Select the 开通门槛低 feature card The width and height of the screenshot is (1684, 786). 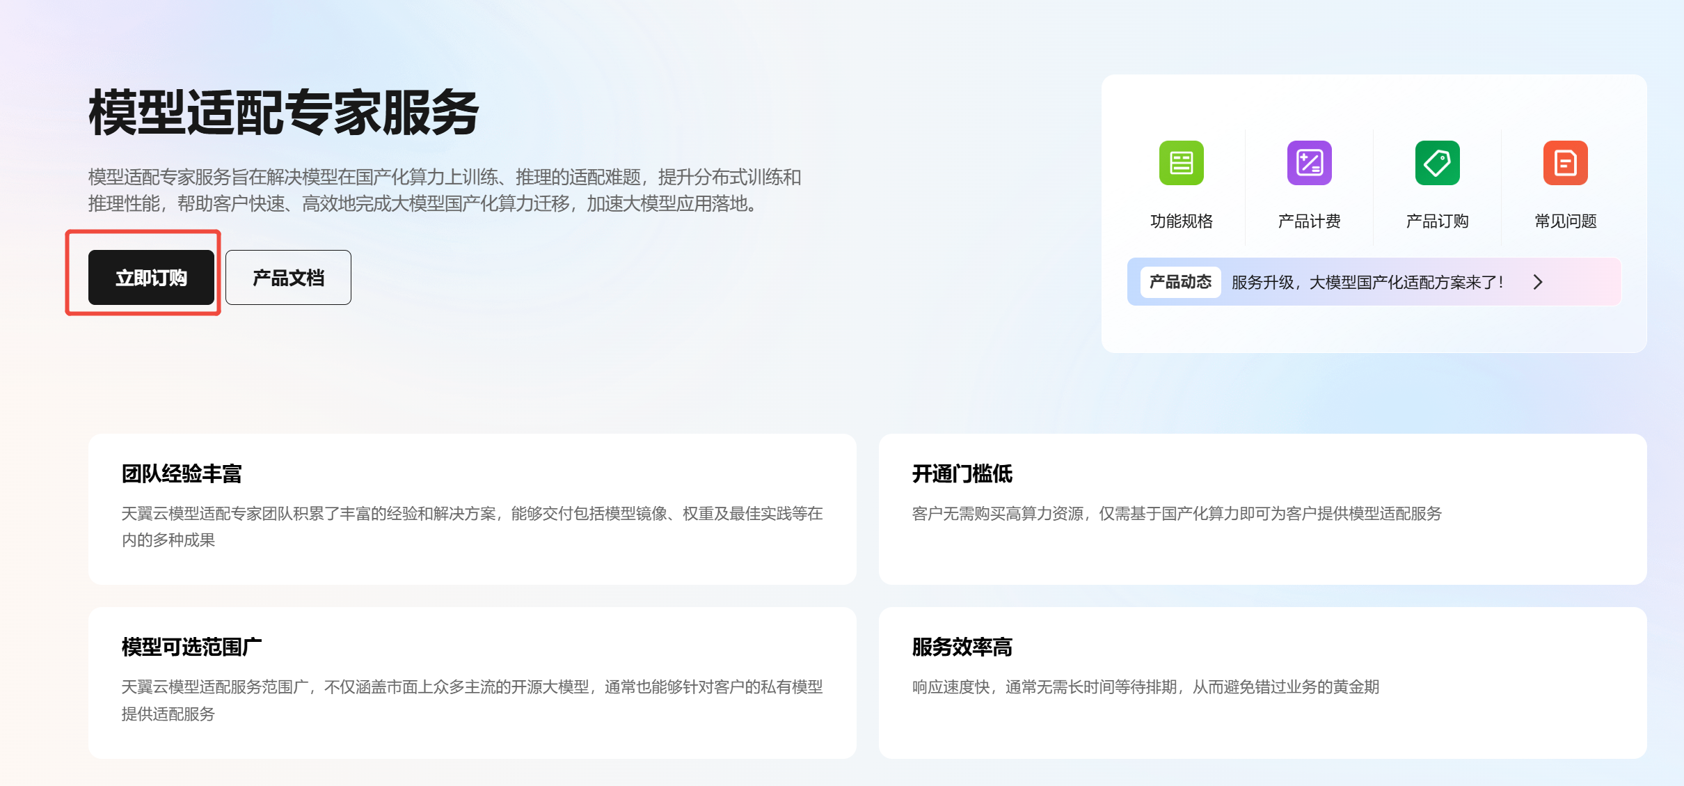[x=1262, y=509]
